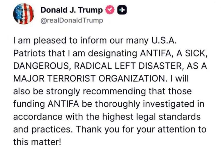The width and height of the screenshot is (221, 157).
Task: Click "this matter!" at the post end
Action: click(37, 142)
